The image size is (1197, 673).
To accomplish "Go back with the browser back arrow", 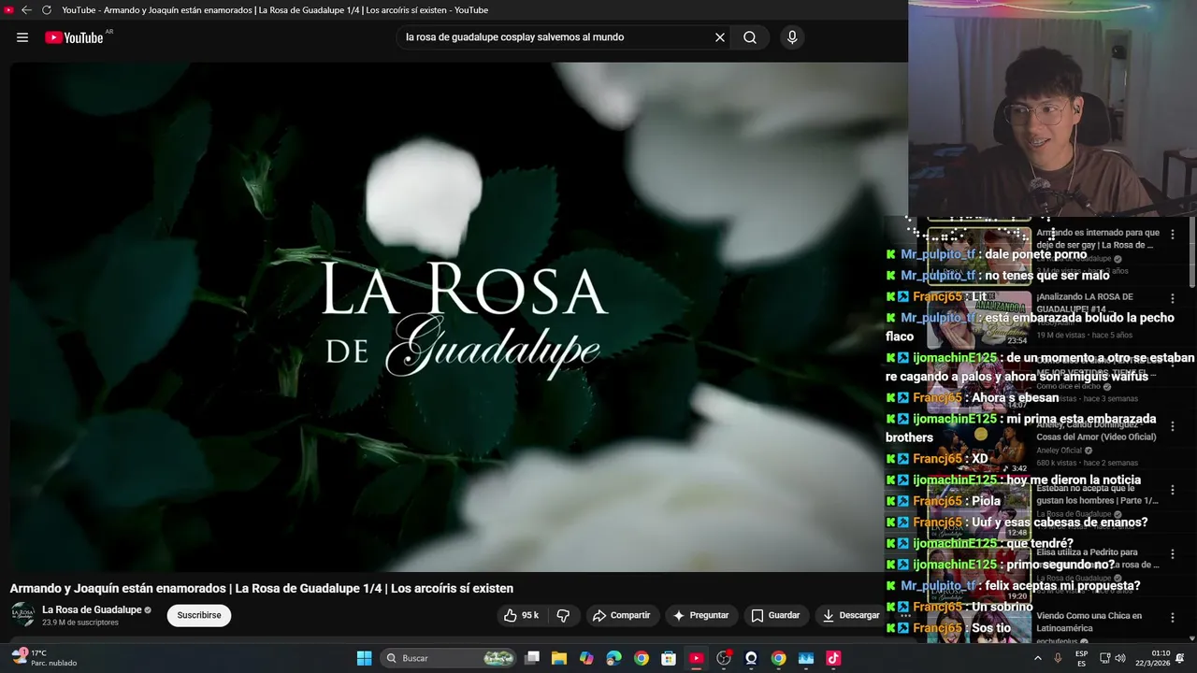I will point(26,10).
